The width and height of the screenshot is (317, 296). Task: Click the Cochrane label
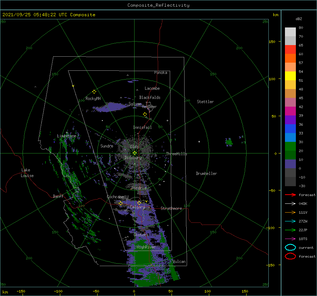(x=115, y=197)
